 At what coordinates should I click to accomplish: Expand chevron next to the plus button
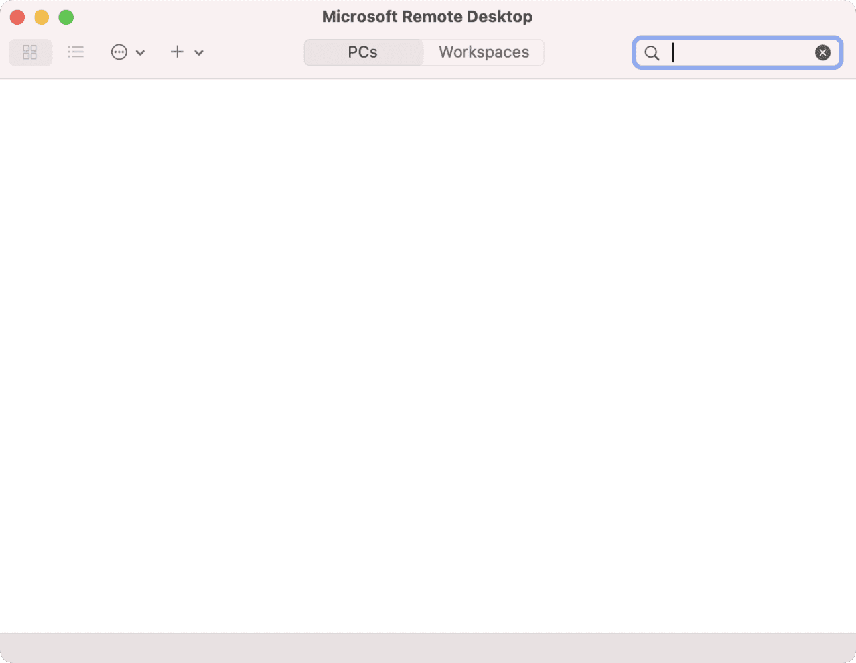[x=199, y=53]
